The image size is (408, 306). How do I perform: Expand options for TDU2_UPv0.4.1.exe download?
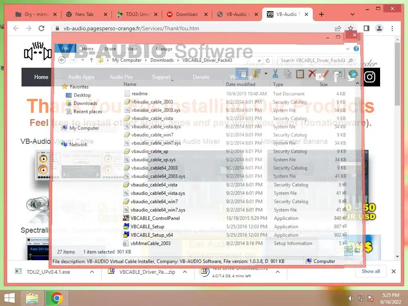point(92,272)
